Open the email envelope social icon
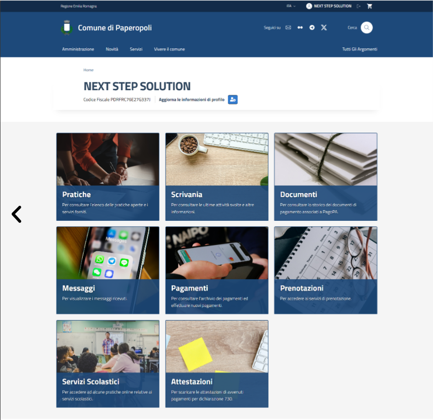This screenshot has height=420, width=433. [288, 28]
